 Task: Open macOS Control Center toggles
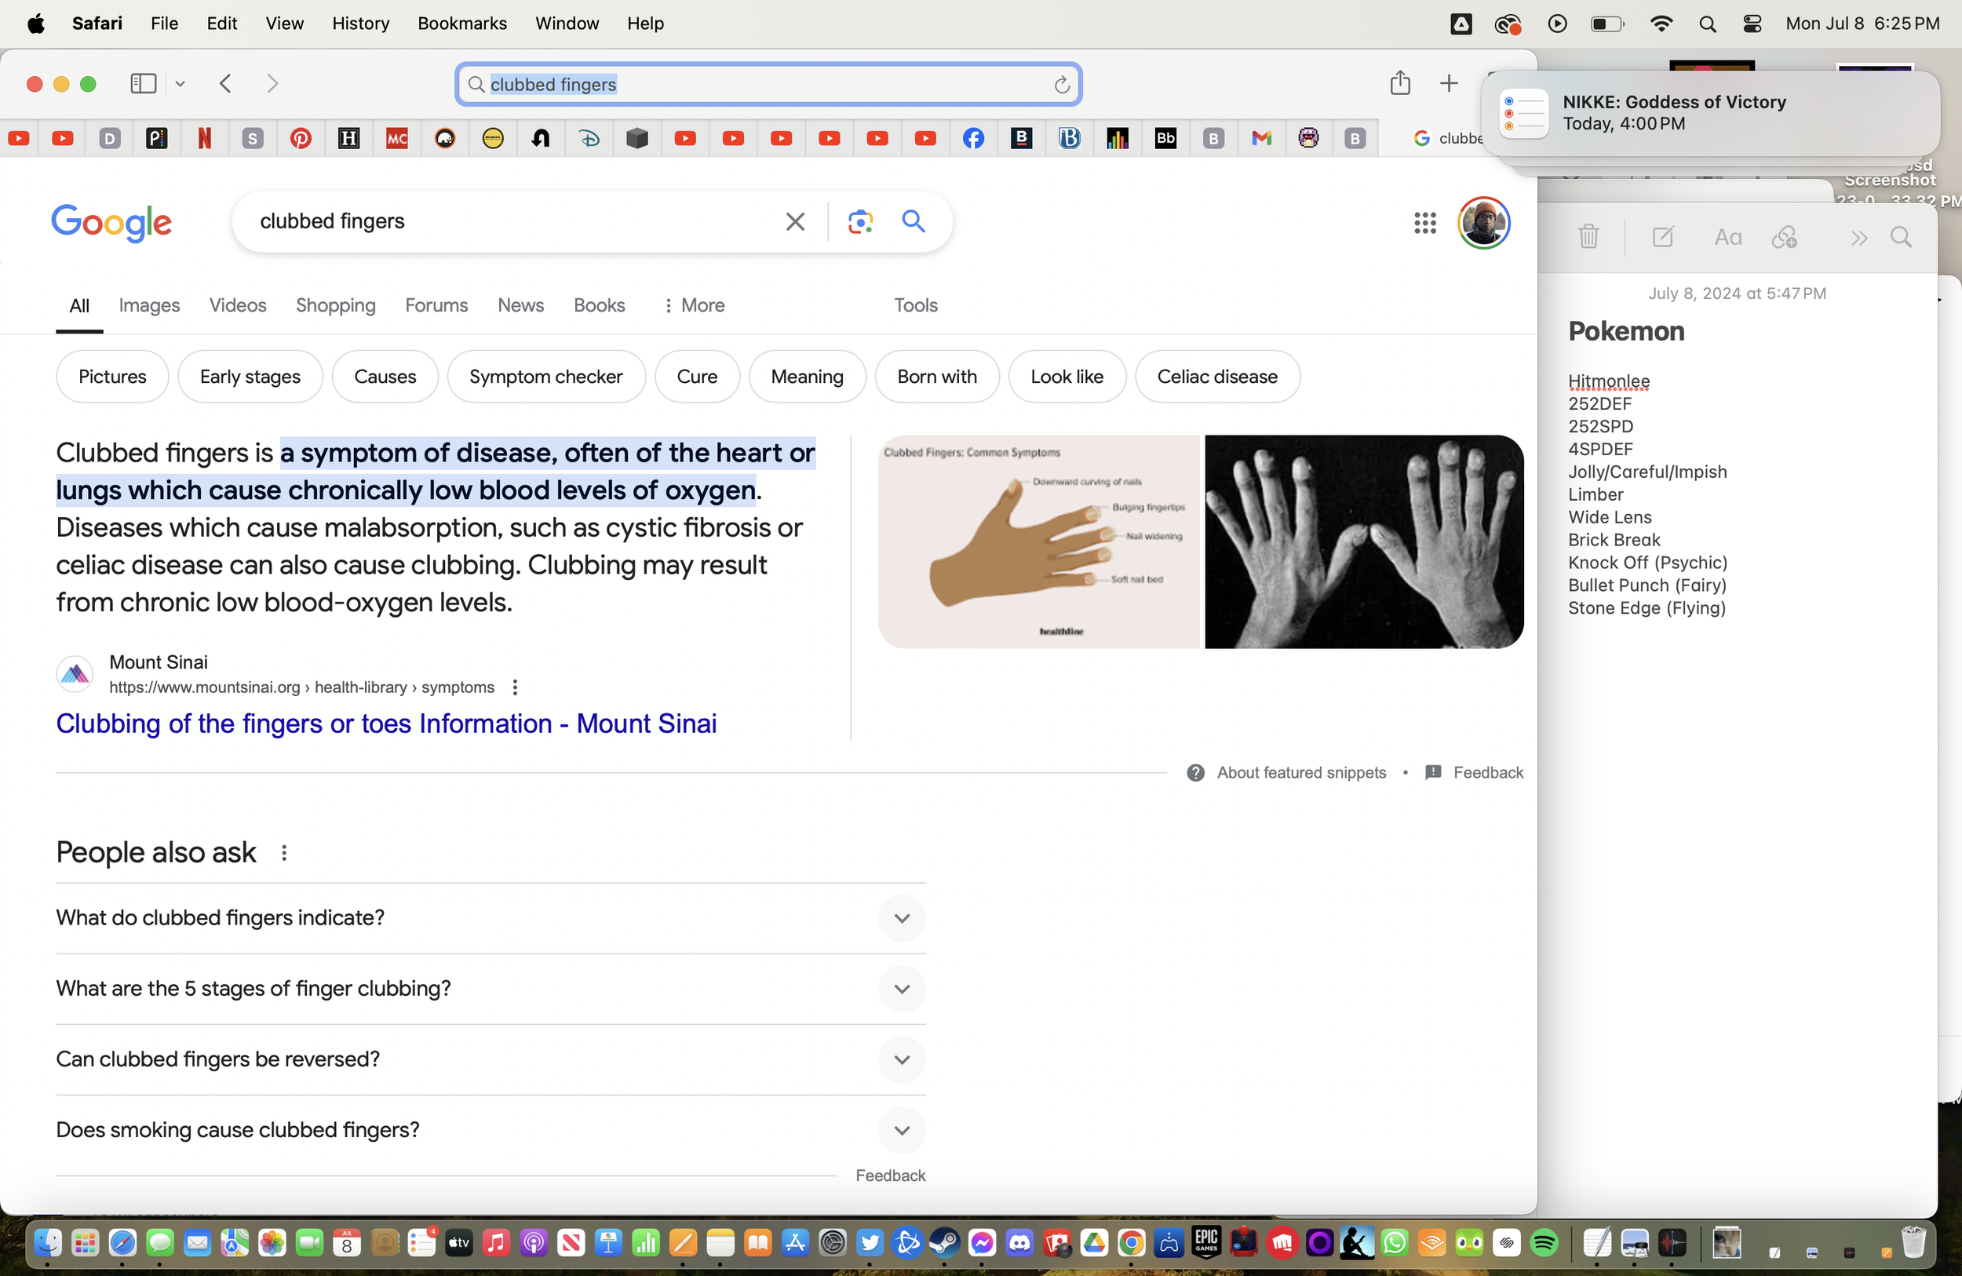pyautogui.click(x=1752, y=24)
